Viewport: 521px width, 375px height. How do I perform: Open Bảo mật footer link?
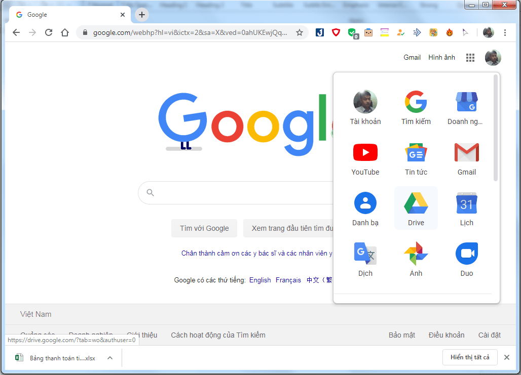pos(402,335)
